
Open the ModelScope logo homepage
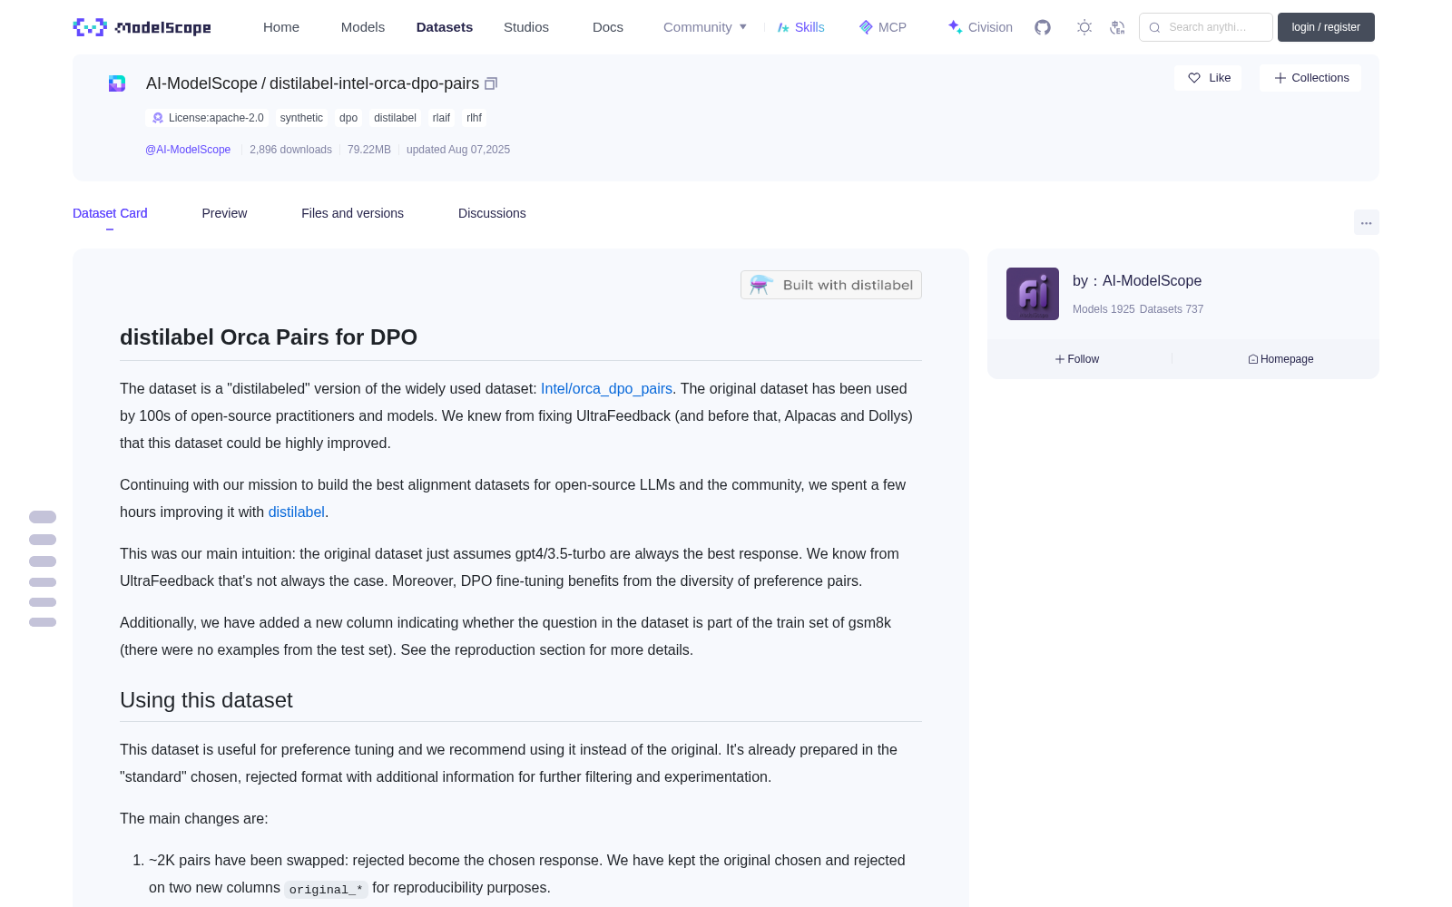point(142,27)
